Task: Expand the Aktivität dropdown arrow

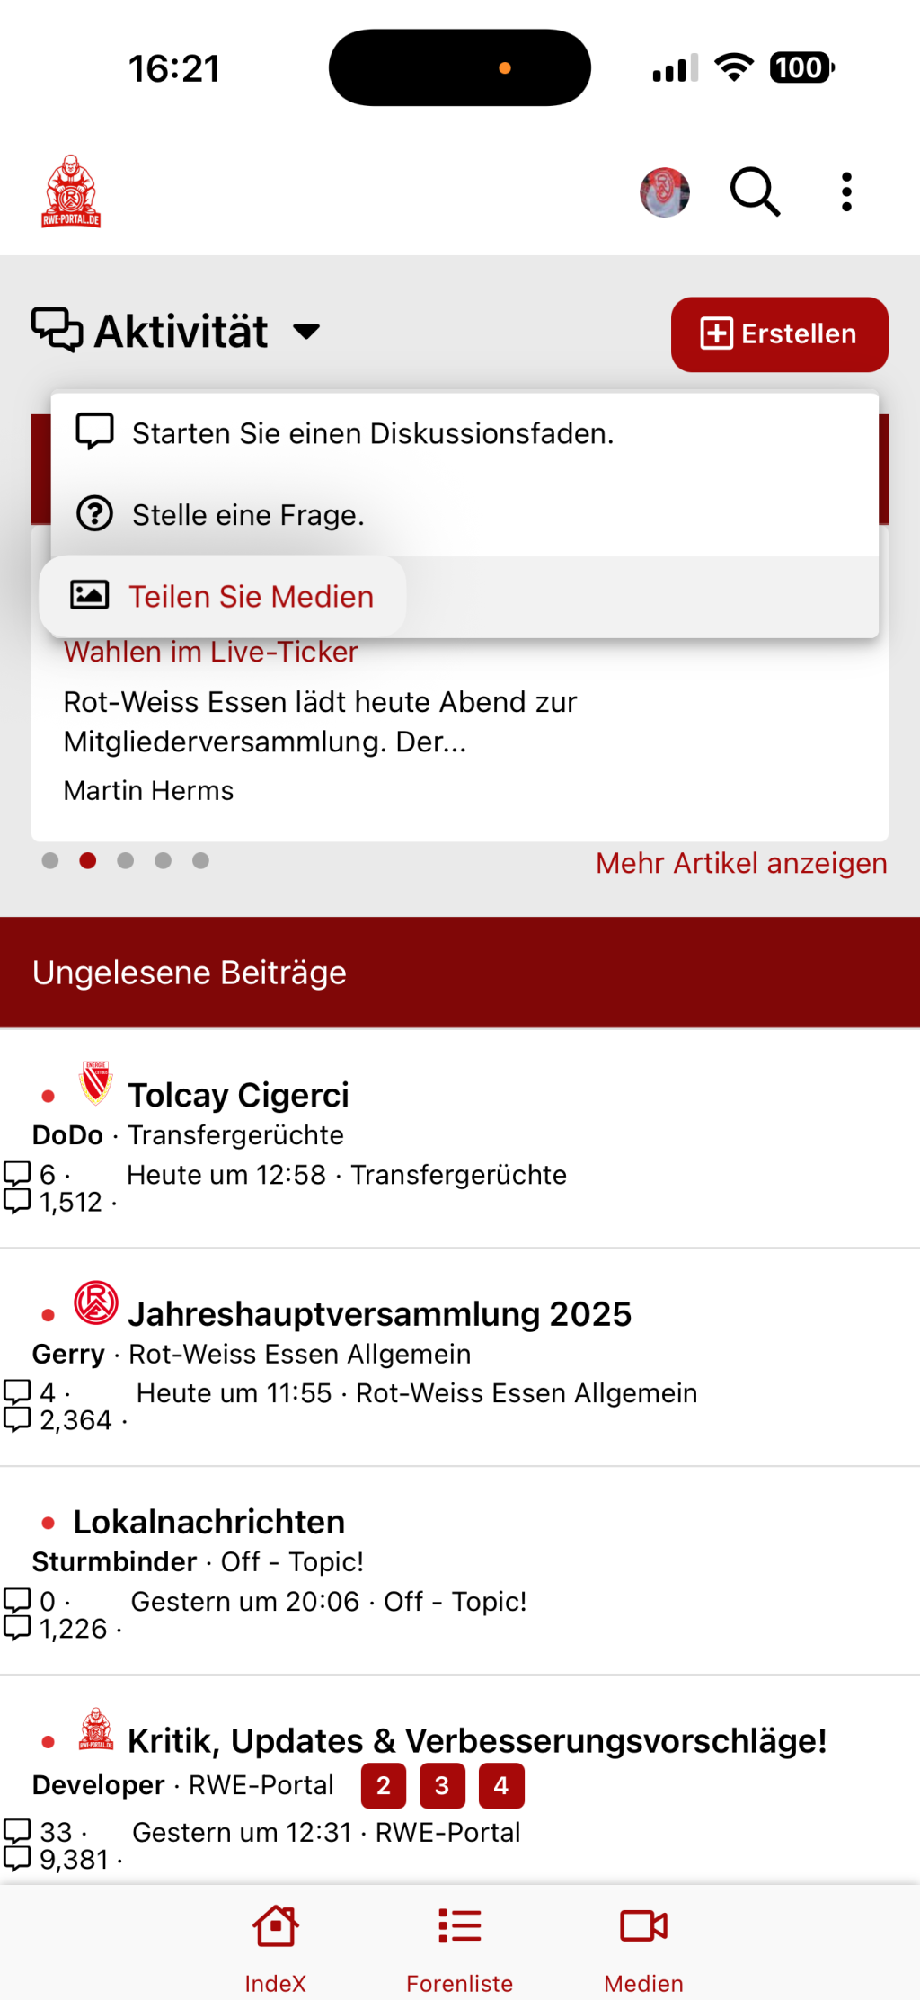Action: (306, 332)
